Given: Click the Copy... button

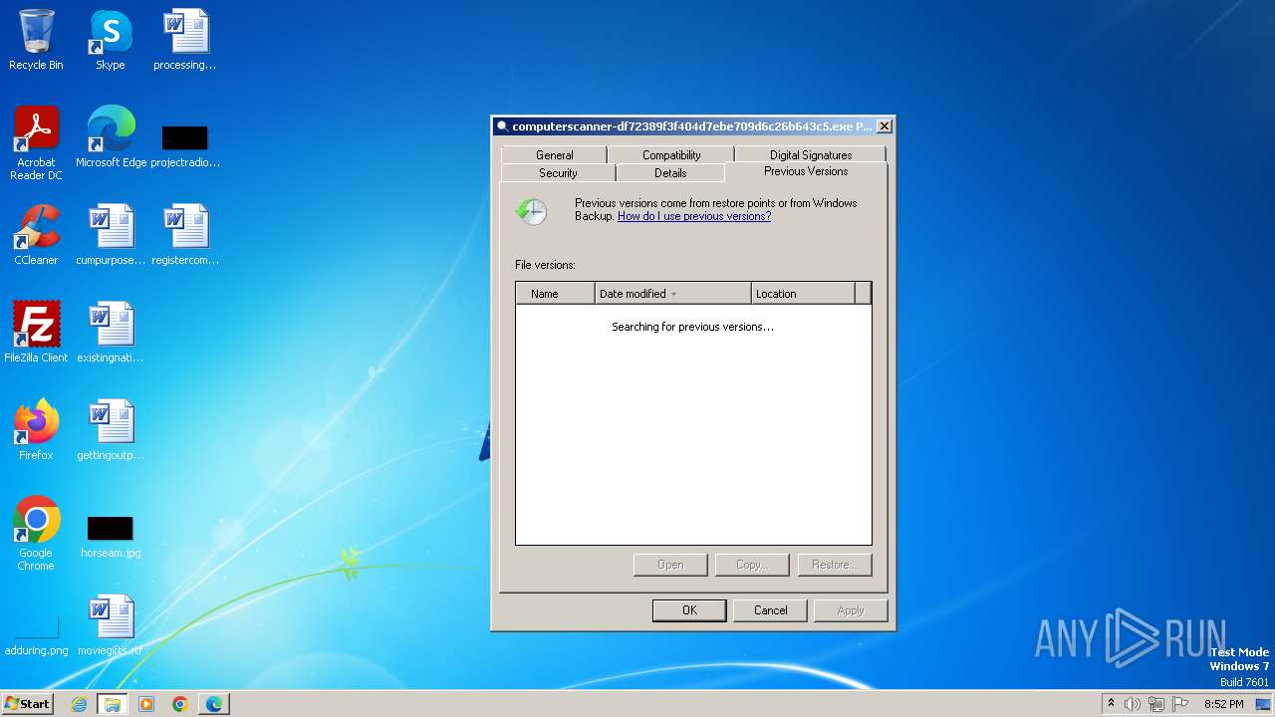Looking at the screenshot, I should [752, 565].
